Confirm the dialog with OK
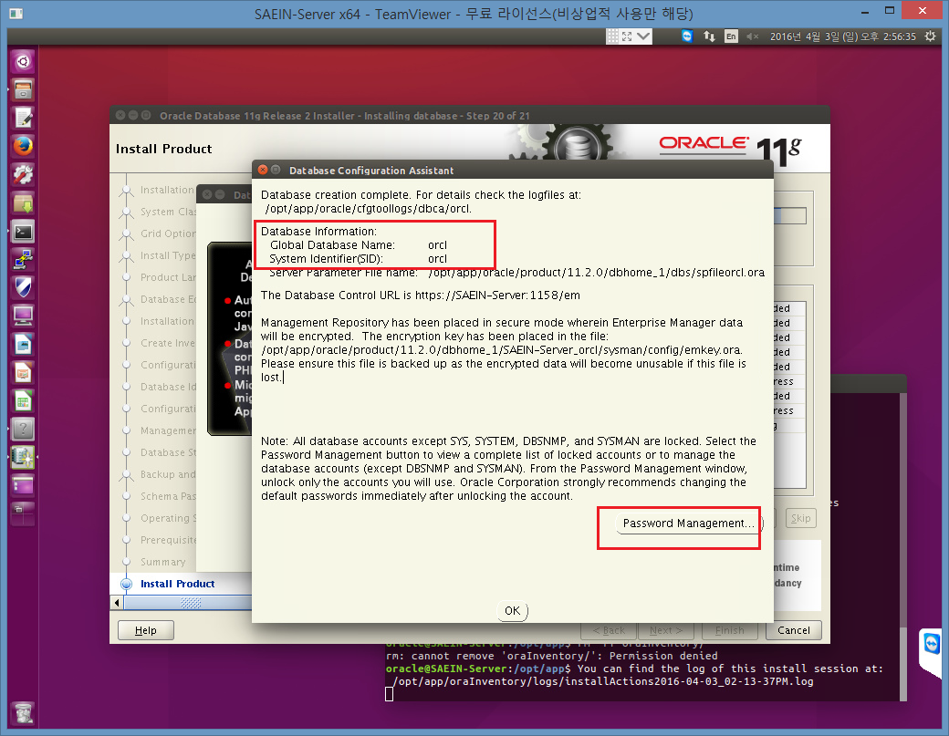Image resolution: width=949 pixels, height=736 pixels. click(512, 611)
